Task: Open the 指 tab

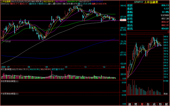Action: pos(148,104)
